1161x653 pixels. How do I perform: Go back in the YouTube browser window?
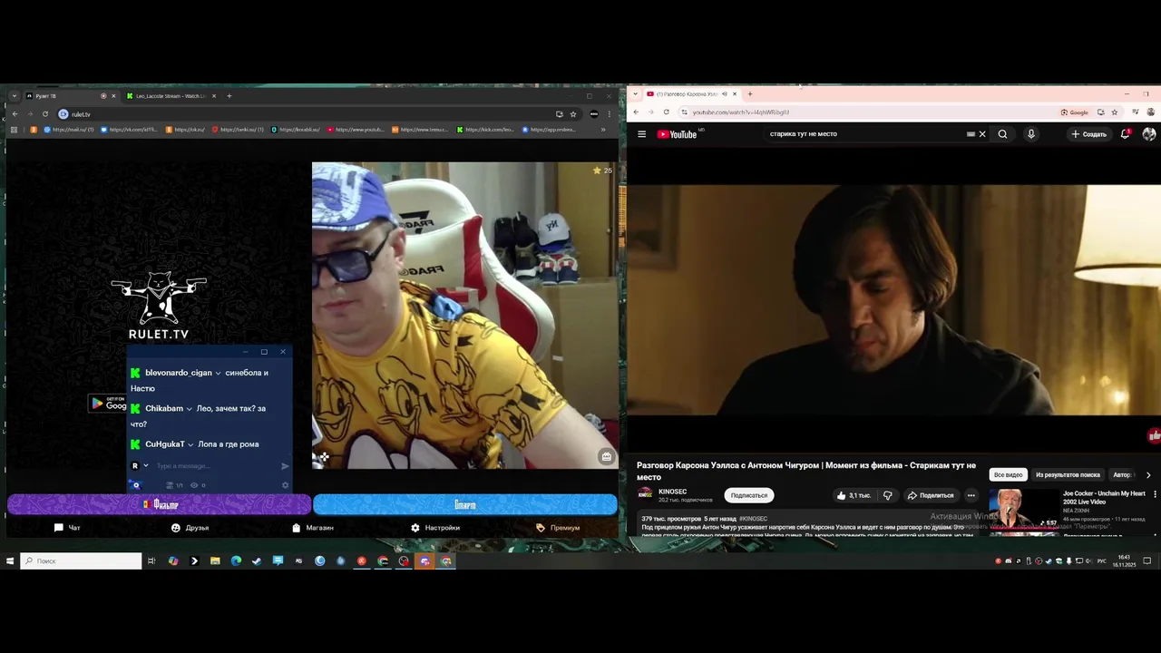(636, 112)
